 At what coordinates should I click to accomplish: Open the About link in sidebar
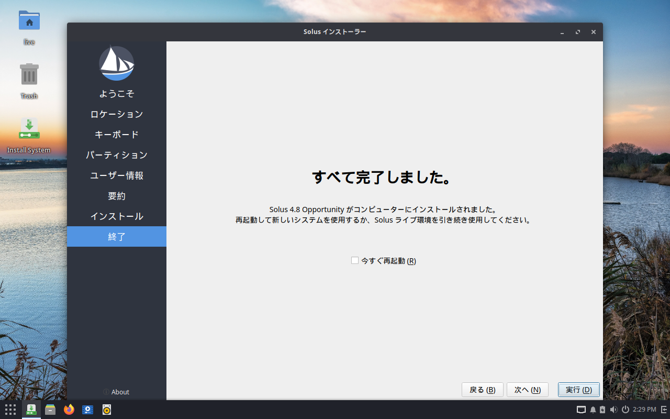116,392
